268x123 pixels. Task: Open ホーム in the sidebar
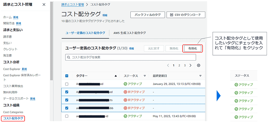[x=7, y=17]
